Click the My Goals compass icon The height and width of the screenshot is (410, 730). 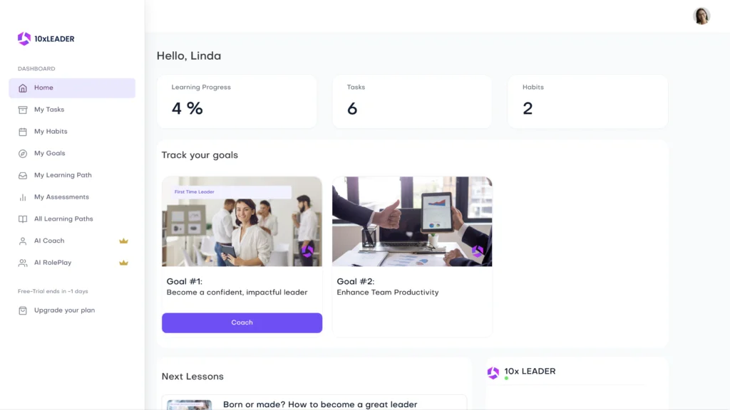point(23,154)
